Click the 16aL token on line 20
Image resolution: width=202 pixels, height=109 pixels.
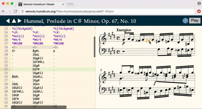pyautogui.click(x=36, y=55)
